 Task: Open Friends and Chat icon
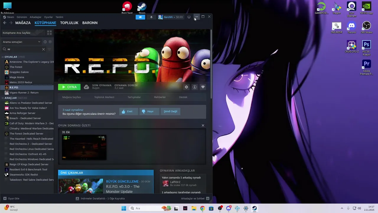[x=208, y=199]
